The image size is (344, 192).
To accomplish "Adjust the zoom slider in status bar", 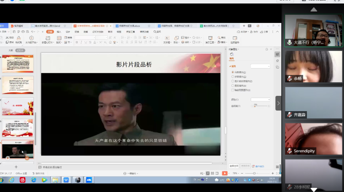I will click(x=254, y=173).
